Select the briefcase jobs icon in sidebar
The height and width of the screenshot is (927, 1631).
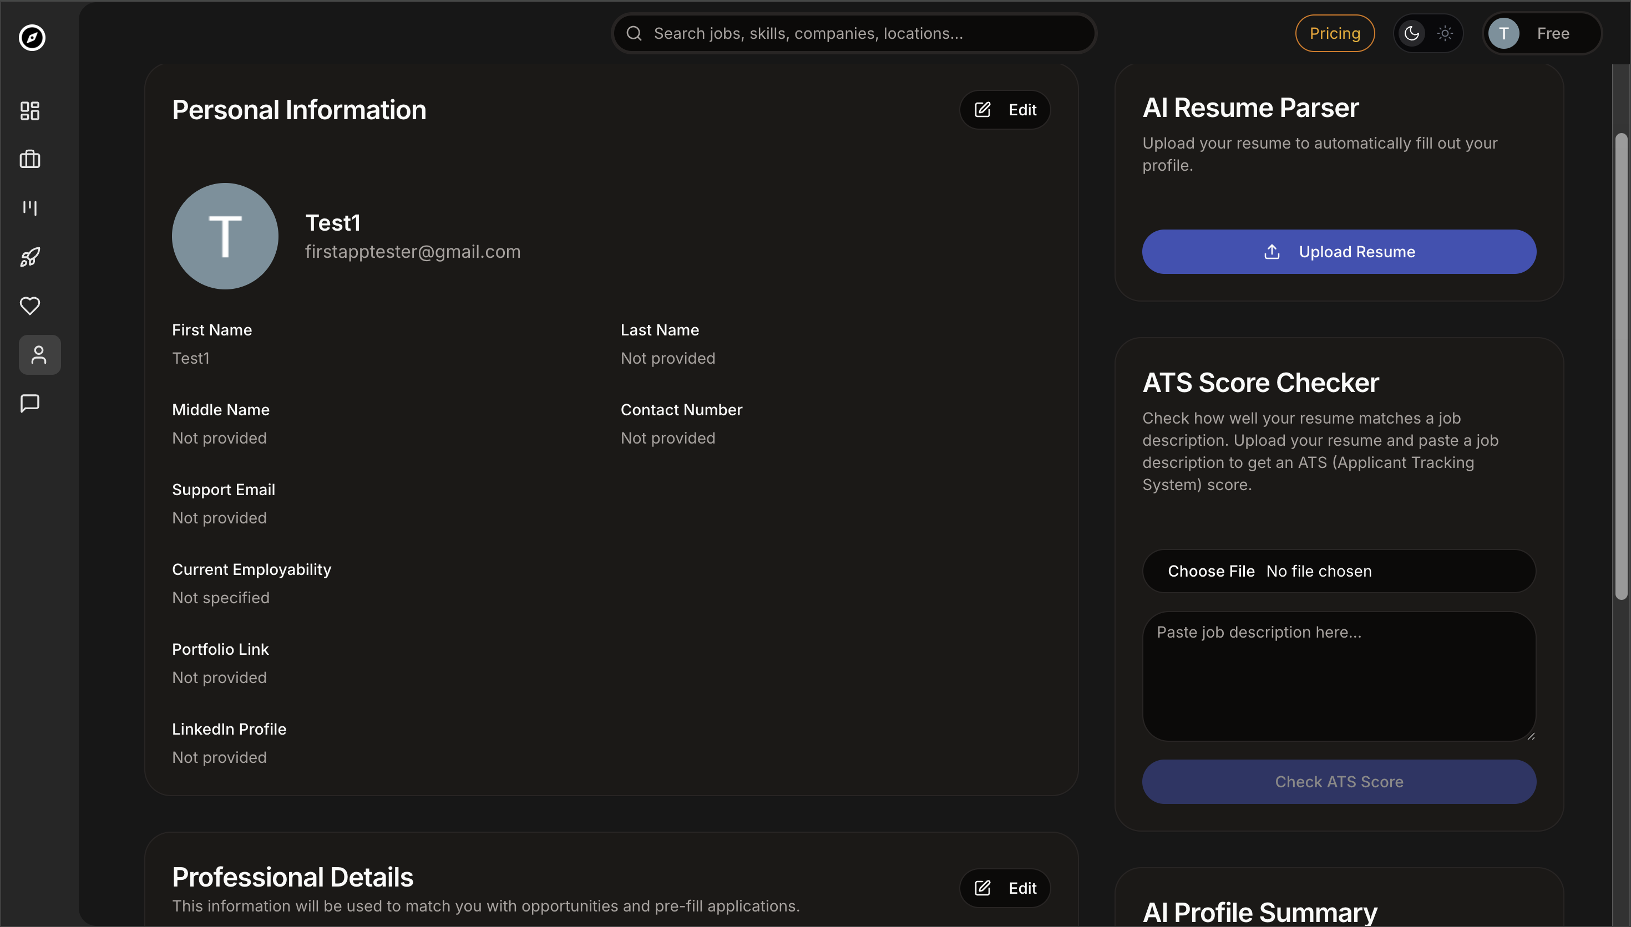click(x=29, y=159)
